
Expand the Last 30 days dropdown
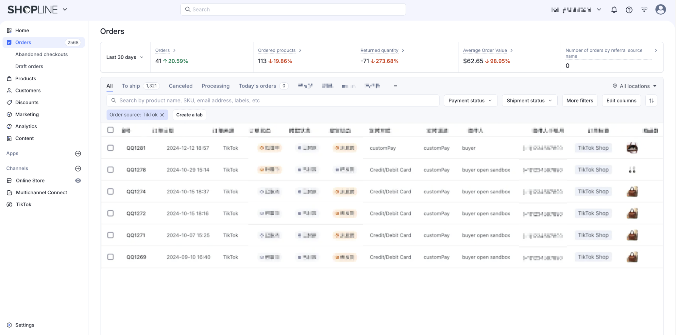click(x=125, y=57)
